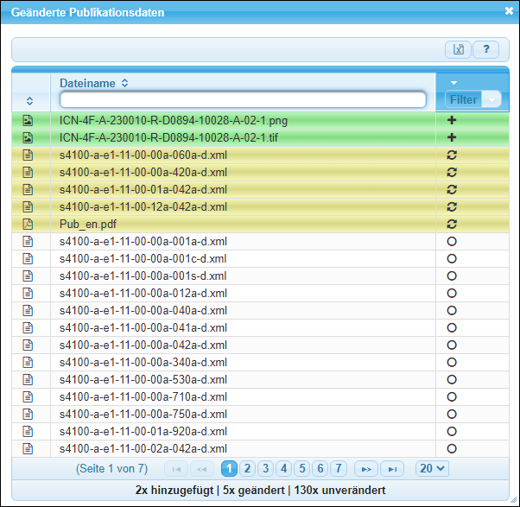Click the added plus icon of the .png row
The image size is (520, 507).
(x=452, y=120)
